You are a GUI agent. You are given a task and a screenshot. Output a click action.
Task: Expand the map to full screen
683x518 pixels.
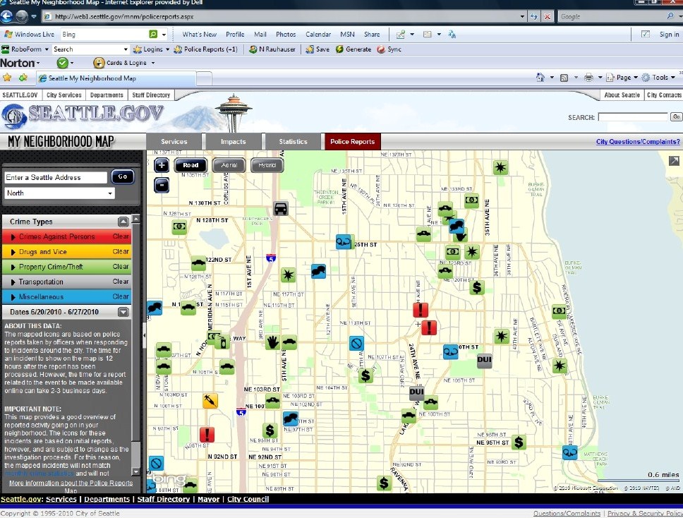pos(674,162)
